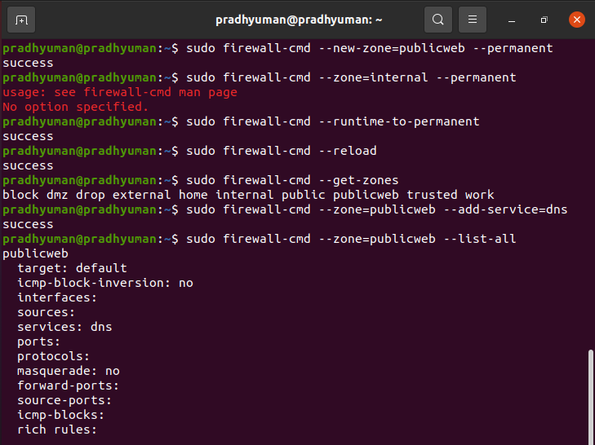Screen dimensions: 595x445
Task: Click 'usage: see firewall-cmd man page' error
Action: click(120, 92)
